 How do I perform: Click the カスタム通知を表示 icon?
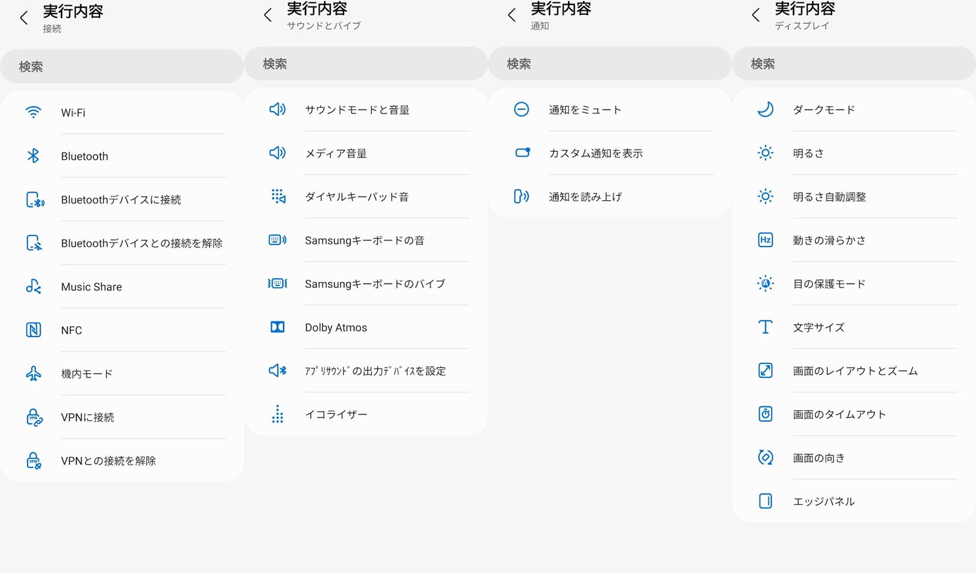[522, 152]
